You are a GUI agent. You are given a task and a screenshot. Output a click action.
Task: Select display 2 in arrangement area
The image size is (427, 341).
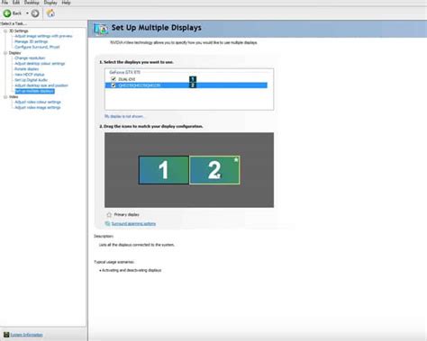(214, 170)
